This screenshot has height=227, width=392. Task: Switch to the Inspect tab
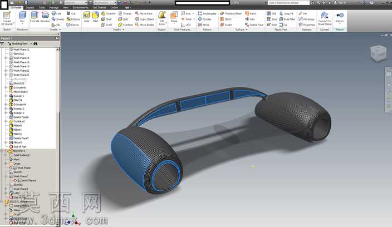[30, 7]
